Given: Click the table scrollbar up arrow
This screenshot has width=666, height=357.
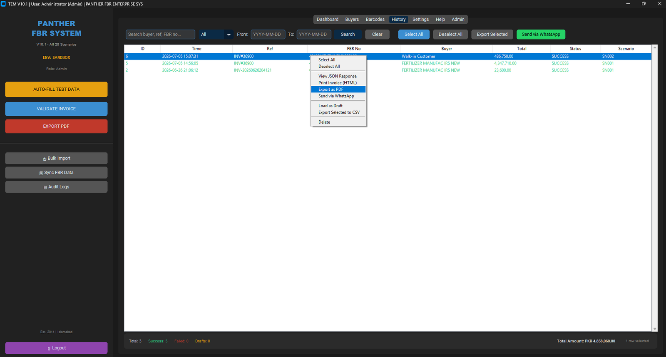Looking at the screenshot, I should pos(655,47).
